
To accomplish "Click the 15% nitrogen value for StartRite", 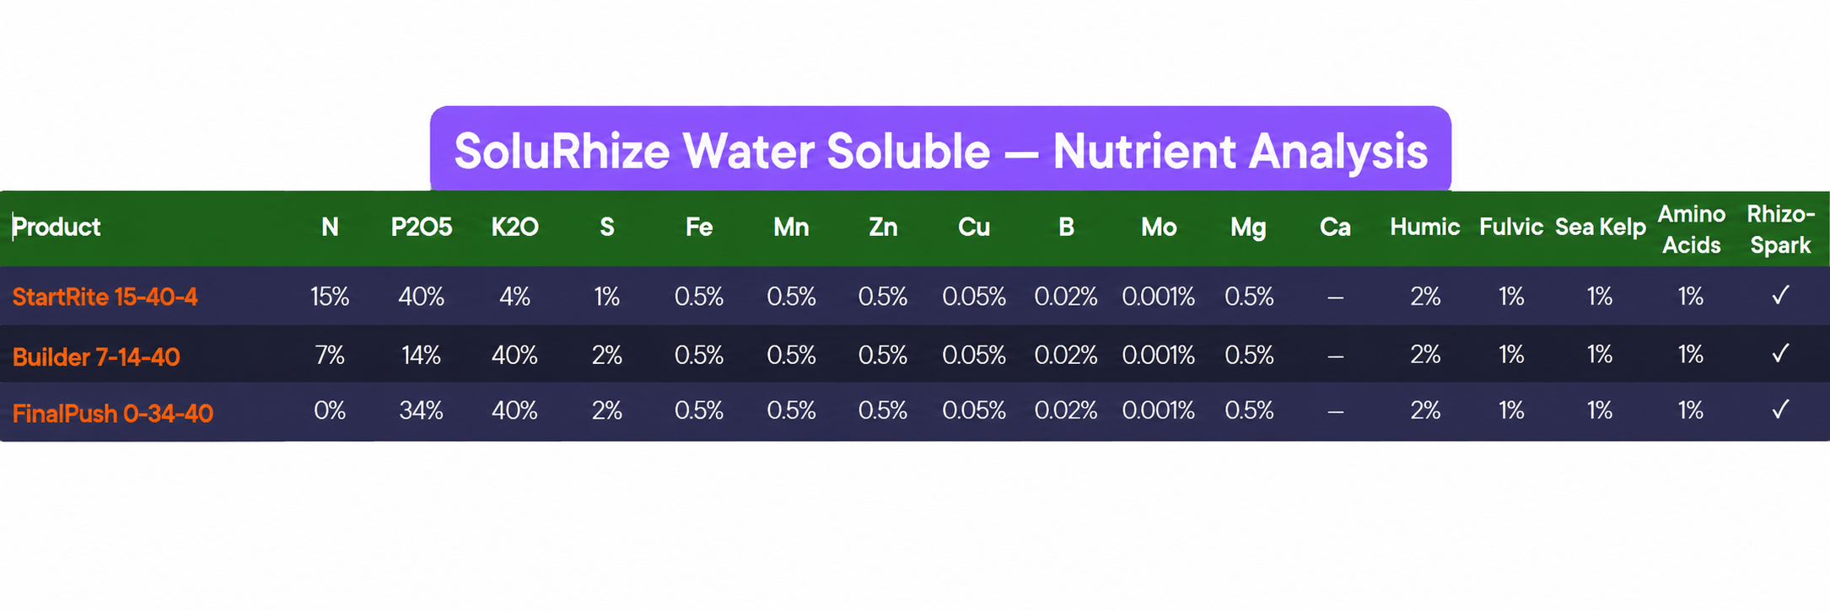I will point(330,297).
